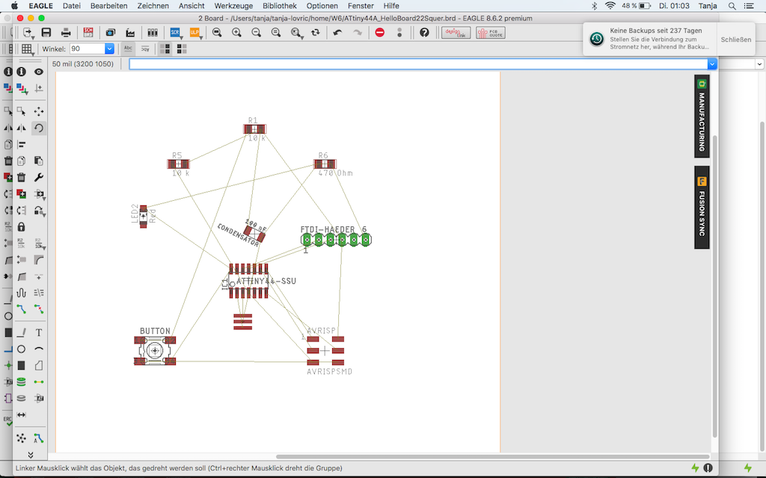Viewport: 766px width, 478px height.
Task: Run the Ratsnest tool
Action: click(22, 438)
